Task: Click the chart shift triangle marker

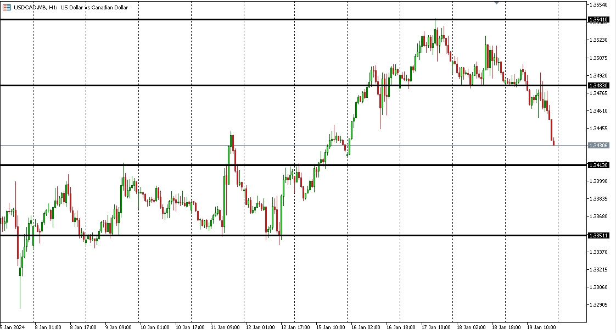Action: coord(496,2)
